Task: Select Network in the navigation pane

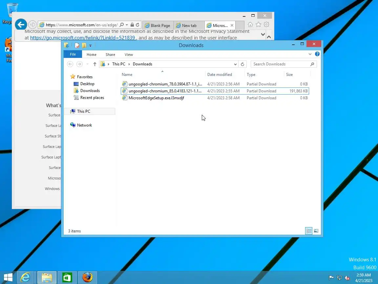Action: (84, 125)
